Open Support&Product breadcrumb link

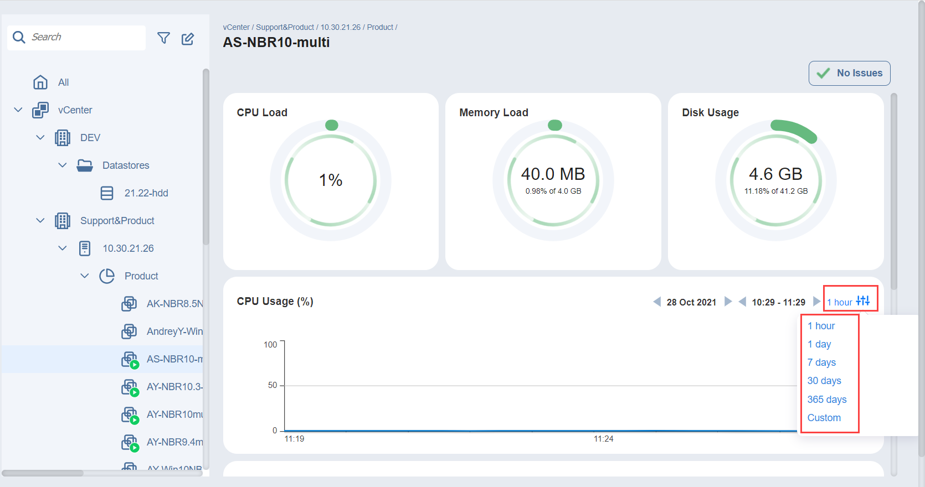[285, 27]
